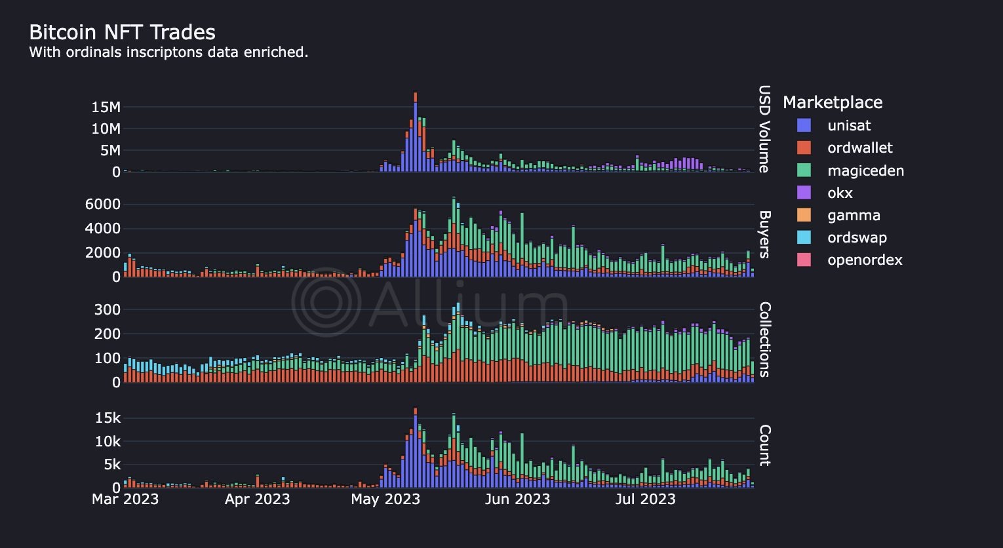Click the tallest Count panel bar

(416, 448)
